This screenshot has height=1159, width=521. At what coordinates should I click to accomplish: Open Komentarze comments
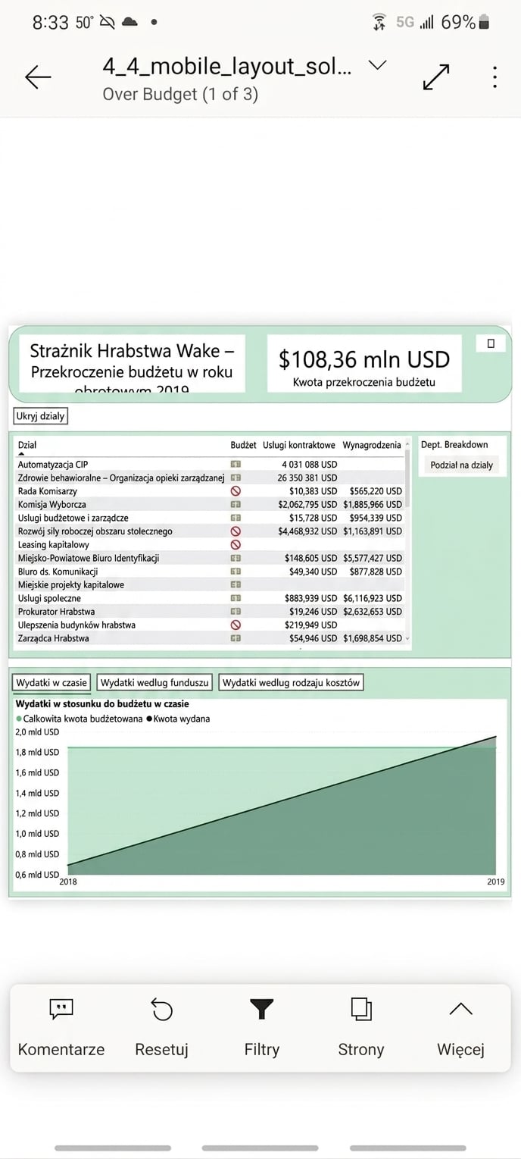61,1029
